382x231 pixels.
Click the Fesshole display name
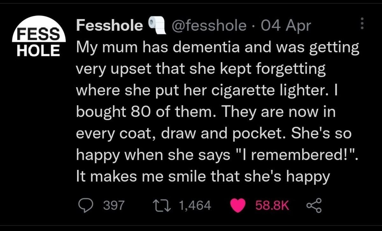(x=110, y=26)
